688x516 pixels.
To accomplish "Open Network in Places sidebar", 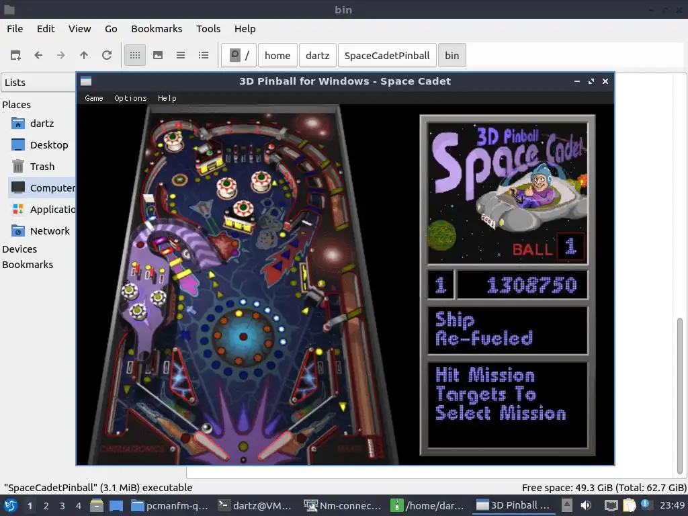I will [x=42, y=231].
